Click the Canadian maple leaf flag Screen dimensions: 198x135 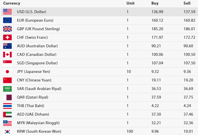point(7,54)
